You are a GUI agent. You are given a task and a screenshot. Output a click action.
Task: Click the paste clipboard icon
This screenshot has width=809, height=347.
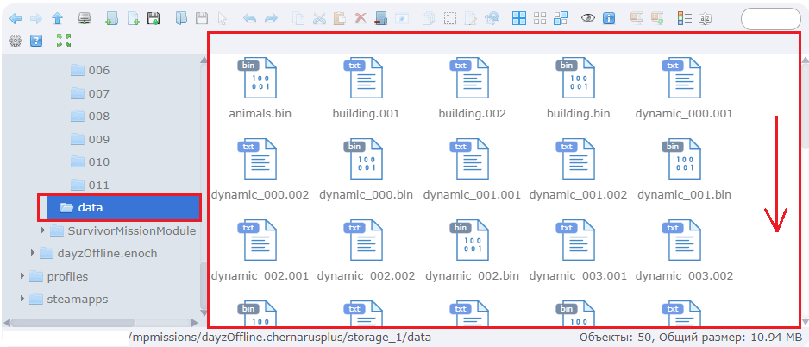(340, 19)
